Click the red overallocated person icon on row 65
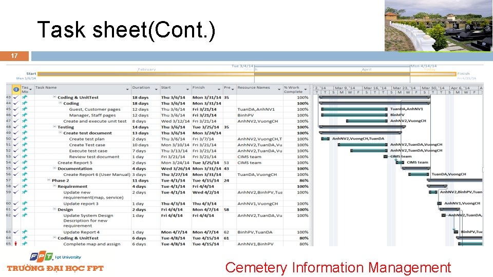 point(16,243)
